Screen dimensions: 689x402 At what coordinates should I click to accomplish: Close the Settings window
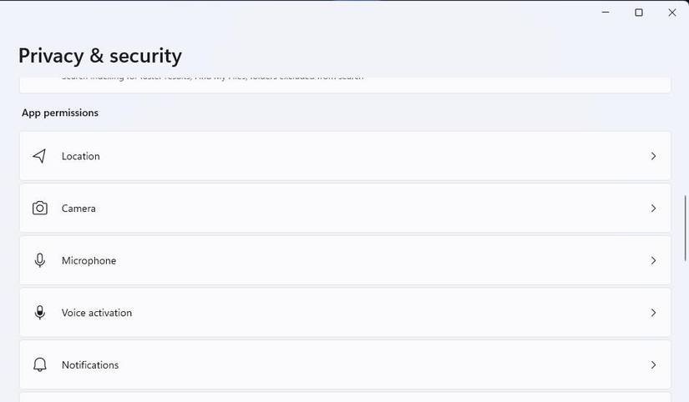pyautogui.click(x=672, y=13)
